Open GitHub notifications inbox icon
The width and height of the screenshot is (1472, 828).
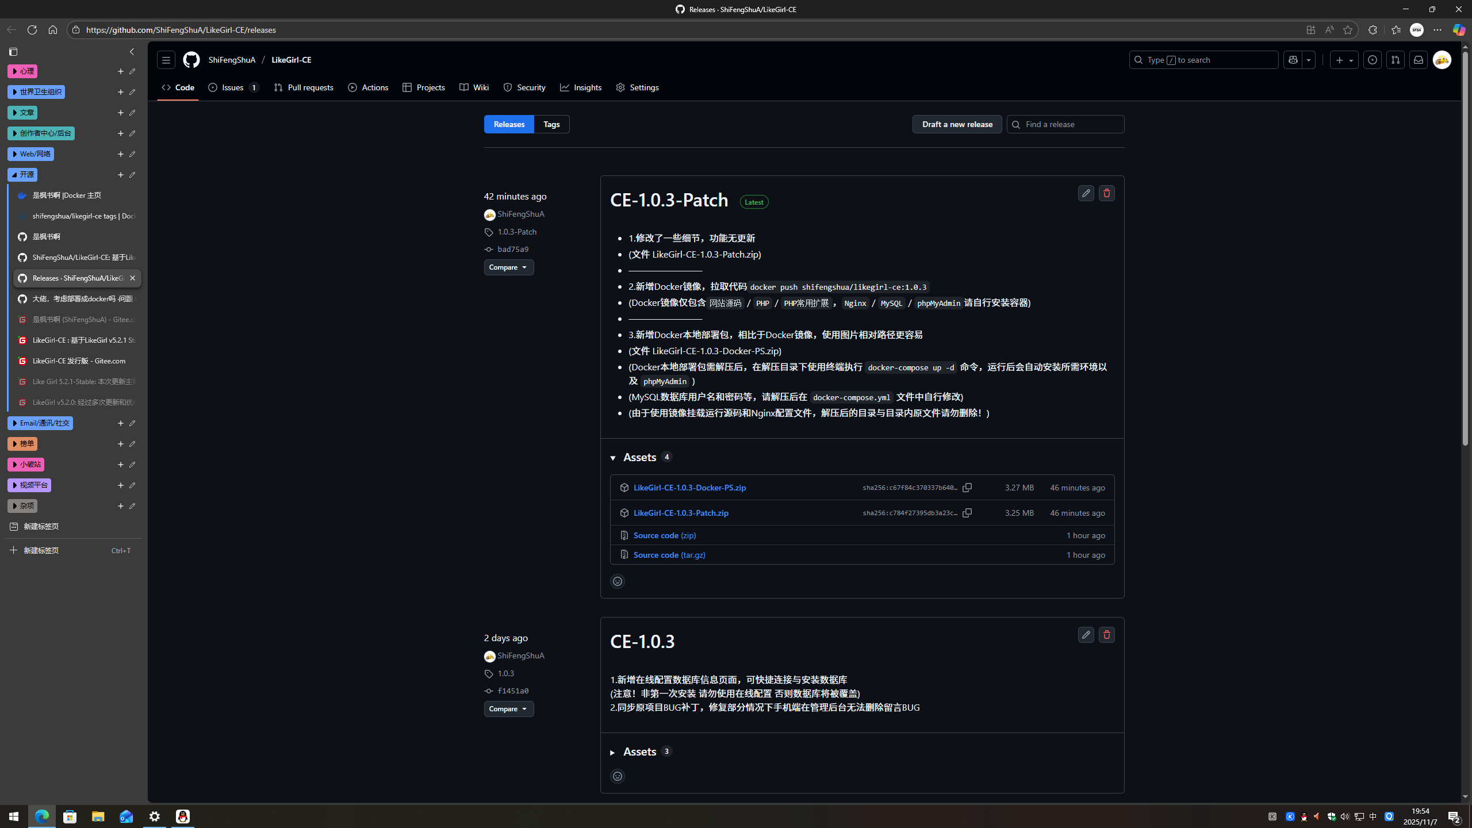click(1419, 60)
